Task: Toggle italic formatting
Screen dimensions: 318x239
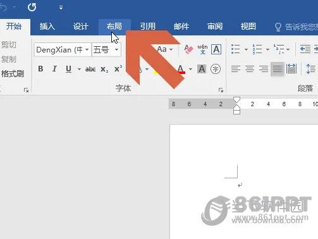Action: (x=54, y=69)
